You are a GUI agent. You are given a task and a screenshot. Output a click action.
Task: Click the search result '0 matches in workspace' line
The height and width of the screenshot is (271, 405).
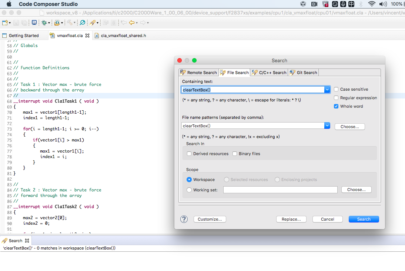pyautogui.click(x=59, y=248)
